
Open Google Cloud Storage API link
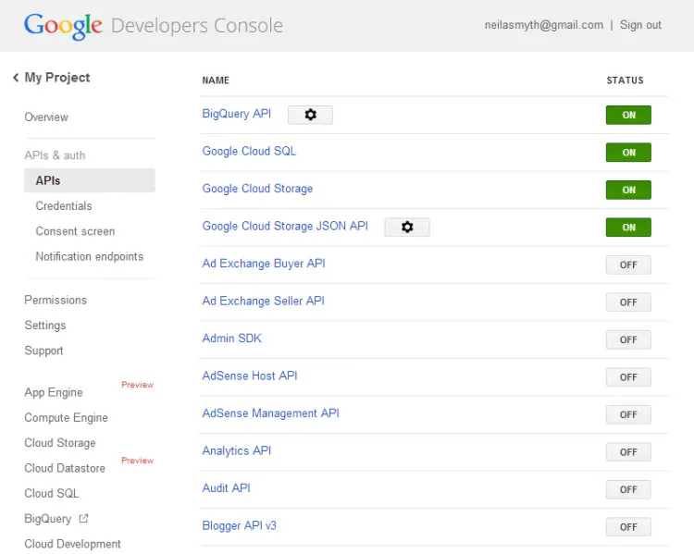[x=257, y=189]
